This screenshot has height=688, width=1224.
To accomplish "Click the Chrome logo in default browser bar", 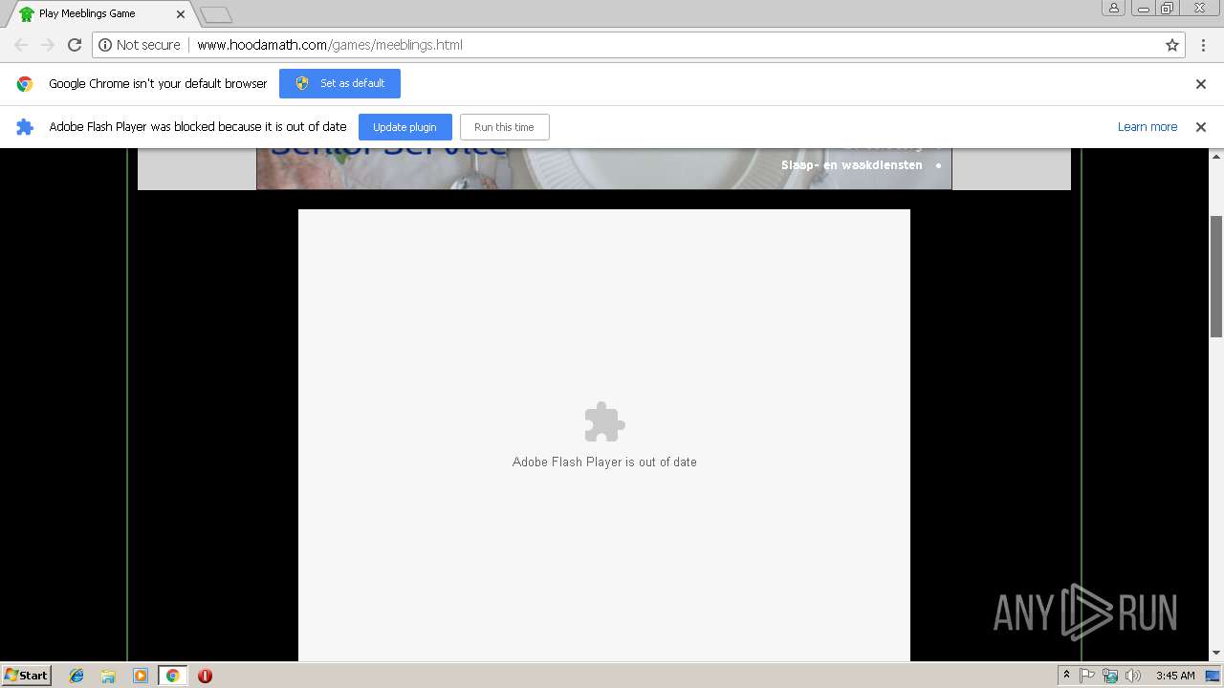I will coord(25,84).
